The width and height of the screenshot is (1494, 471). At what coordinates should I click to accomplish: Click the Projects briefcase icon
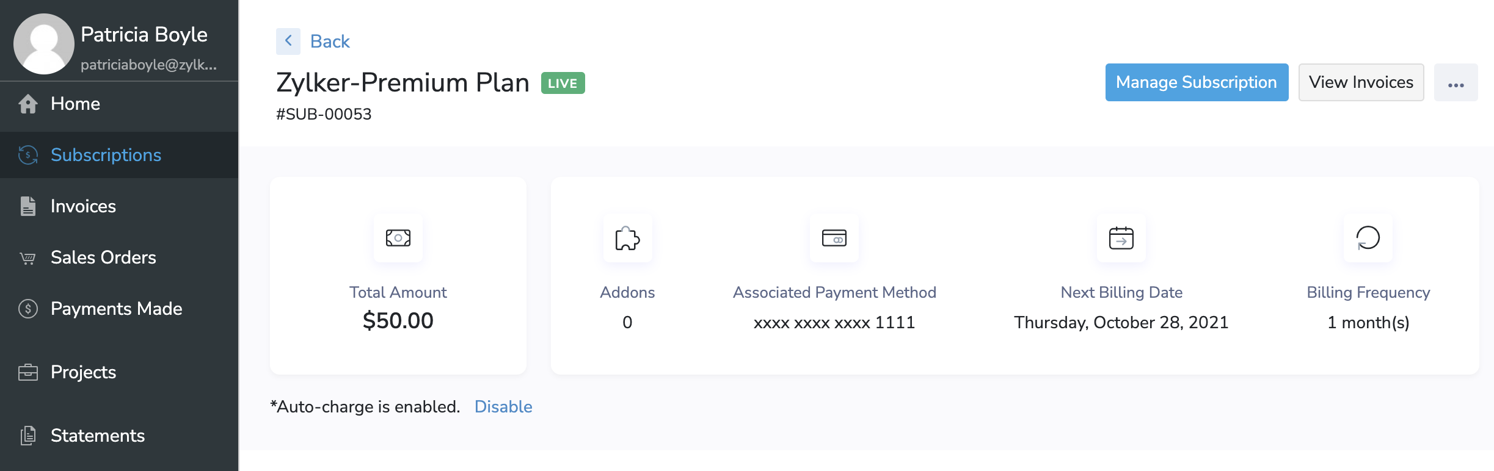click(28, 372)
